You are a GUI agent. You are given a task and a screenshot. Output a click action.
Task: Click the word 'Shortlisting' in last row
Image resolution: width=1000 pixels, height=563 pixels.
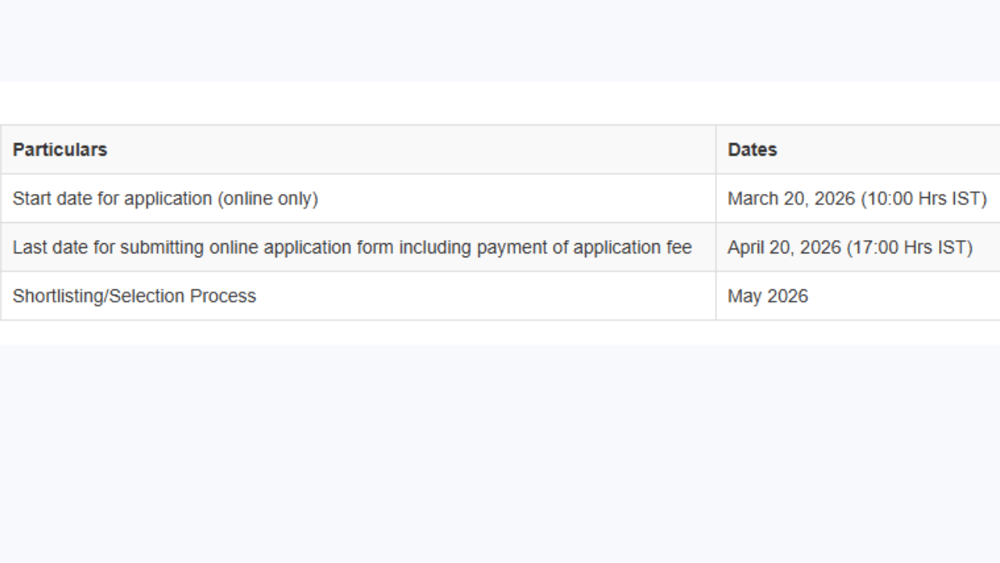58,296
